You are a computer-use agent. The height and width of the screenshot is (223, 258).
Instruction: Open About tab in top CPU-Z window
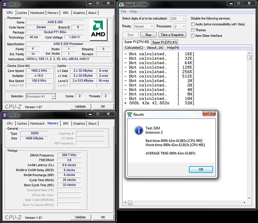coord(92,13)
